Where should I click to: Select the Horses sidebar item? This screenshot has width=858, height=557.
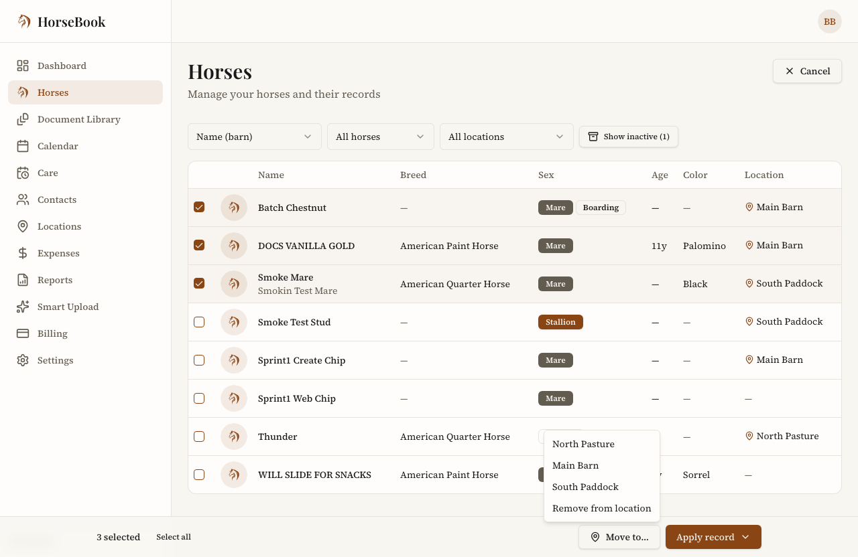point(85,92)
